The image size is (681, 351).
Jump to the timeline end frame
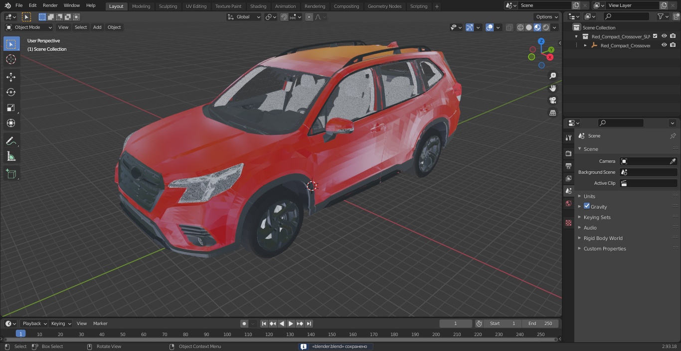(309, 324)
